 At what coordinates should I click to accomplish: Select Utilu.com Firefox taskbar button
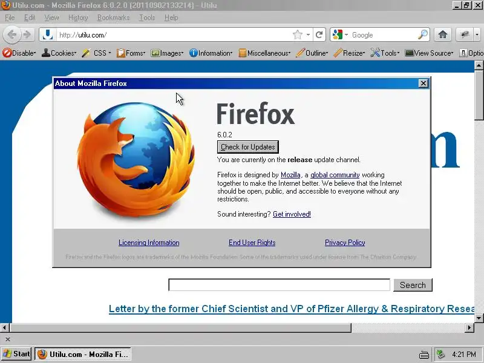coord(83,354)
